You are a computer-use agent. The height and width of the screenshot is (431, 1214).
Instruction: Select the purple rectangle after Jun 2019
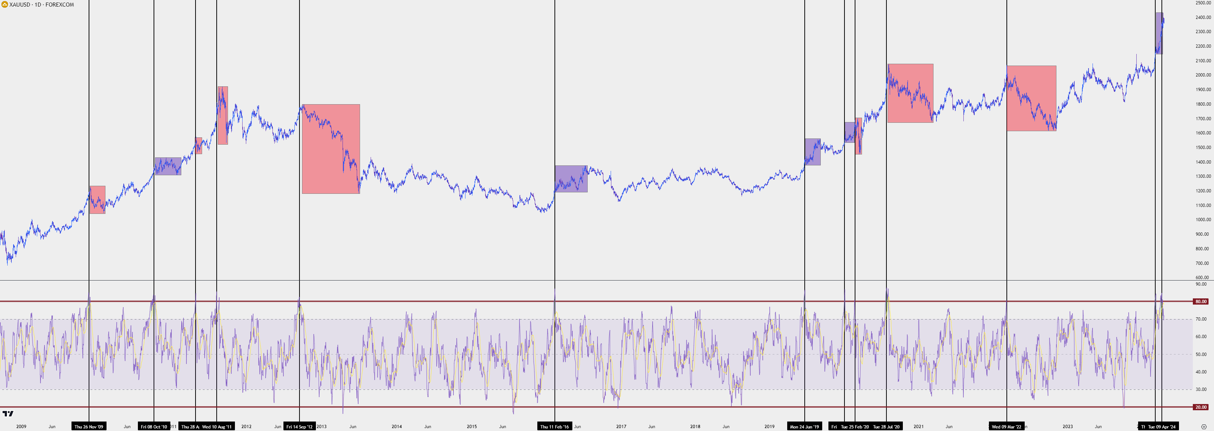[812, 152]
